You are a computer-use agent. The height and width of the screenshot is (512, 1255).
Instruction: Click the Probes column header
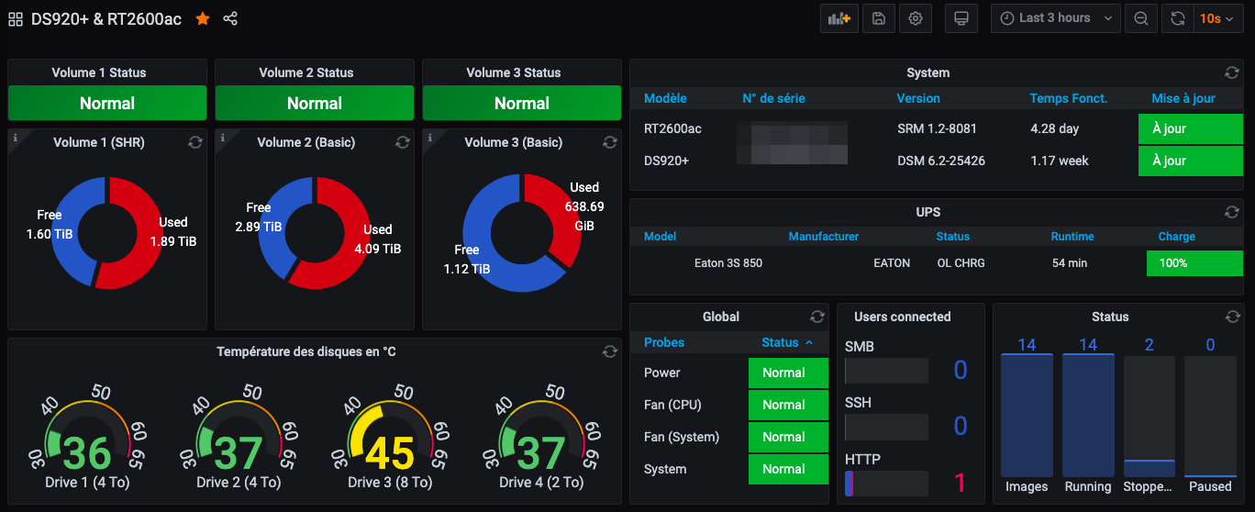click(x=664, y=342)
